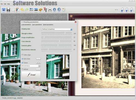Click the printer icon
The image size is (136, 100).
(x=50, y=10)
